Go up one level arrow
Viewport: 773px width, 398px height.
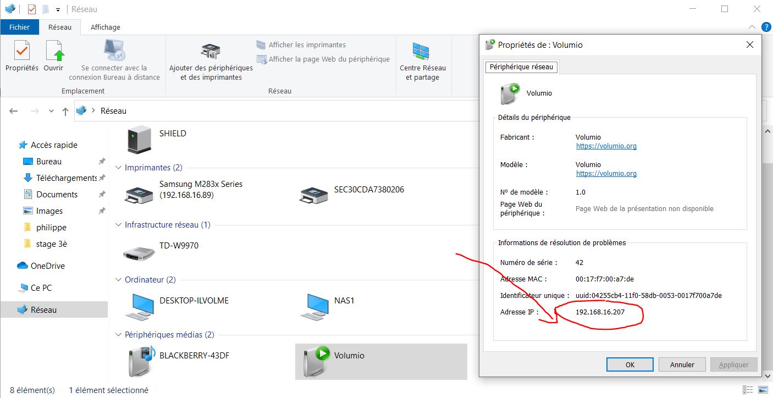(65, 111)
